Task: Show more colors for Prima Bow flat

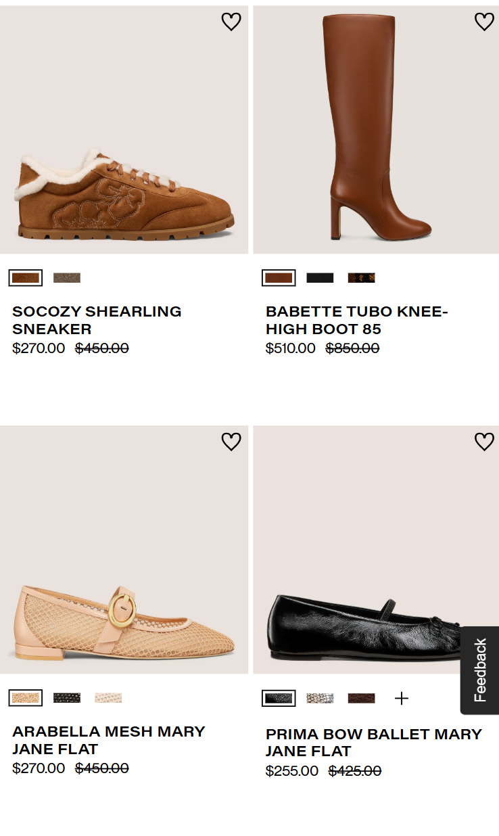Action: 402,698
